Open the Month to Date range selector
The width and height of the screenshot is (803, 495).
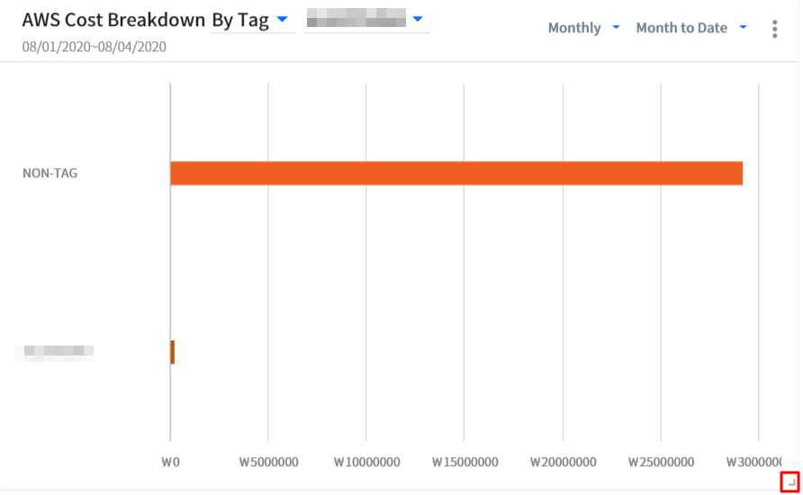coord(681,28)
